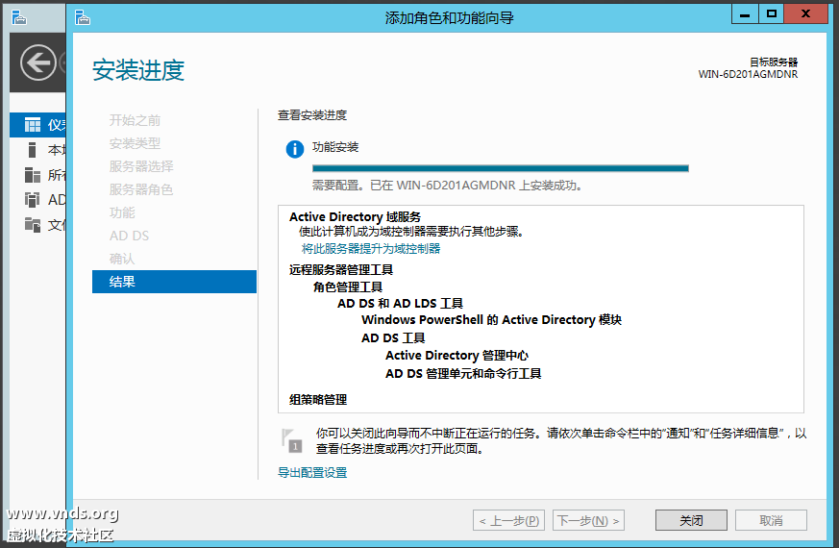Image resolution: width=839 pixels, height=548 pixels.
Task: Click '组策略管理' entry in results
Action: click(318, 399)
